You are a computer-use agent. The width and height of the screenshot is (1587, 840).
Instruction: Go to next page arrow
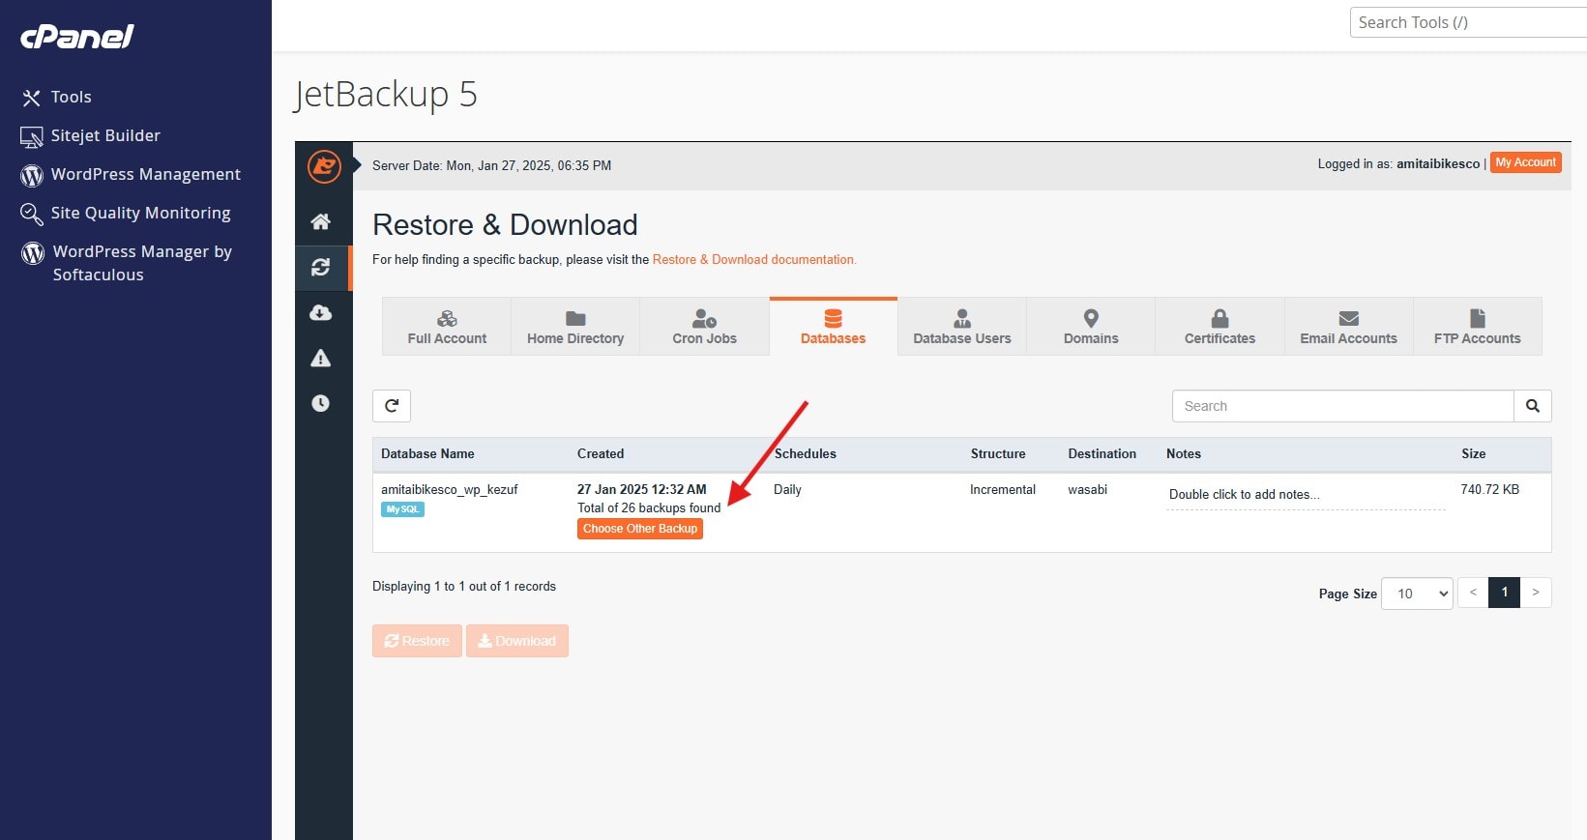(1536, 593)
